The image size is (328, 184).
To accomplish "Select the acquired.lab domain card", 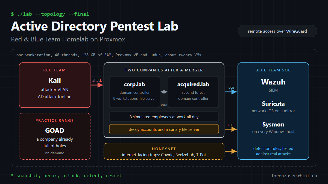I will point(193,92).
